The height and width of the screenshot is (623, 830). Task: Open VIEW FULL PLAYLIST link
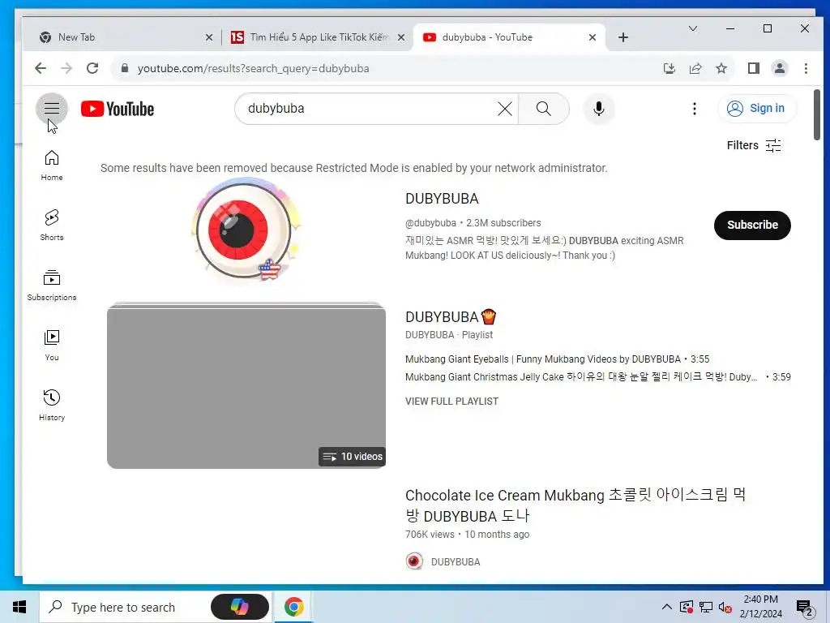(451, 401)
